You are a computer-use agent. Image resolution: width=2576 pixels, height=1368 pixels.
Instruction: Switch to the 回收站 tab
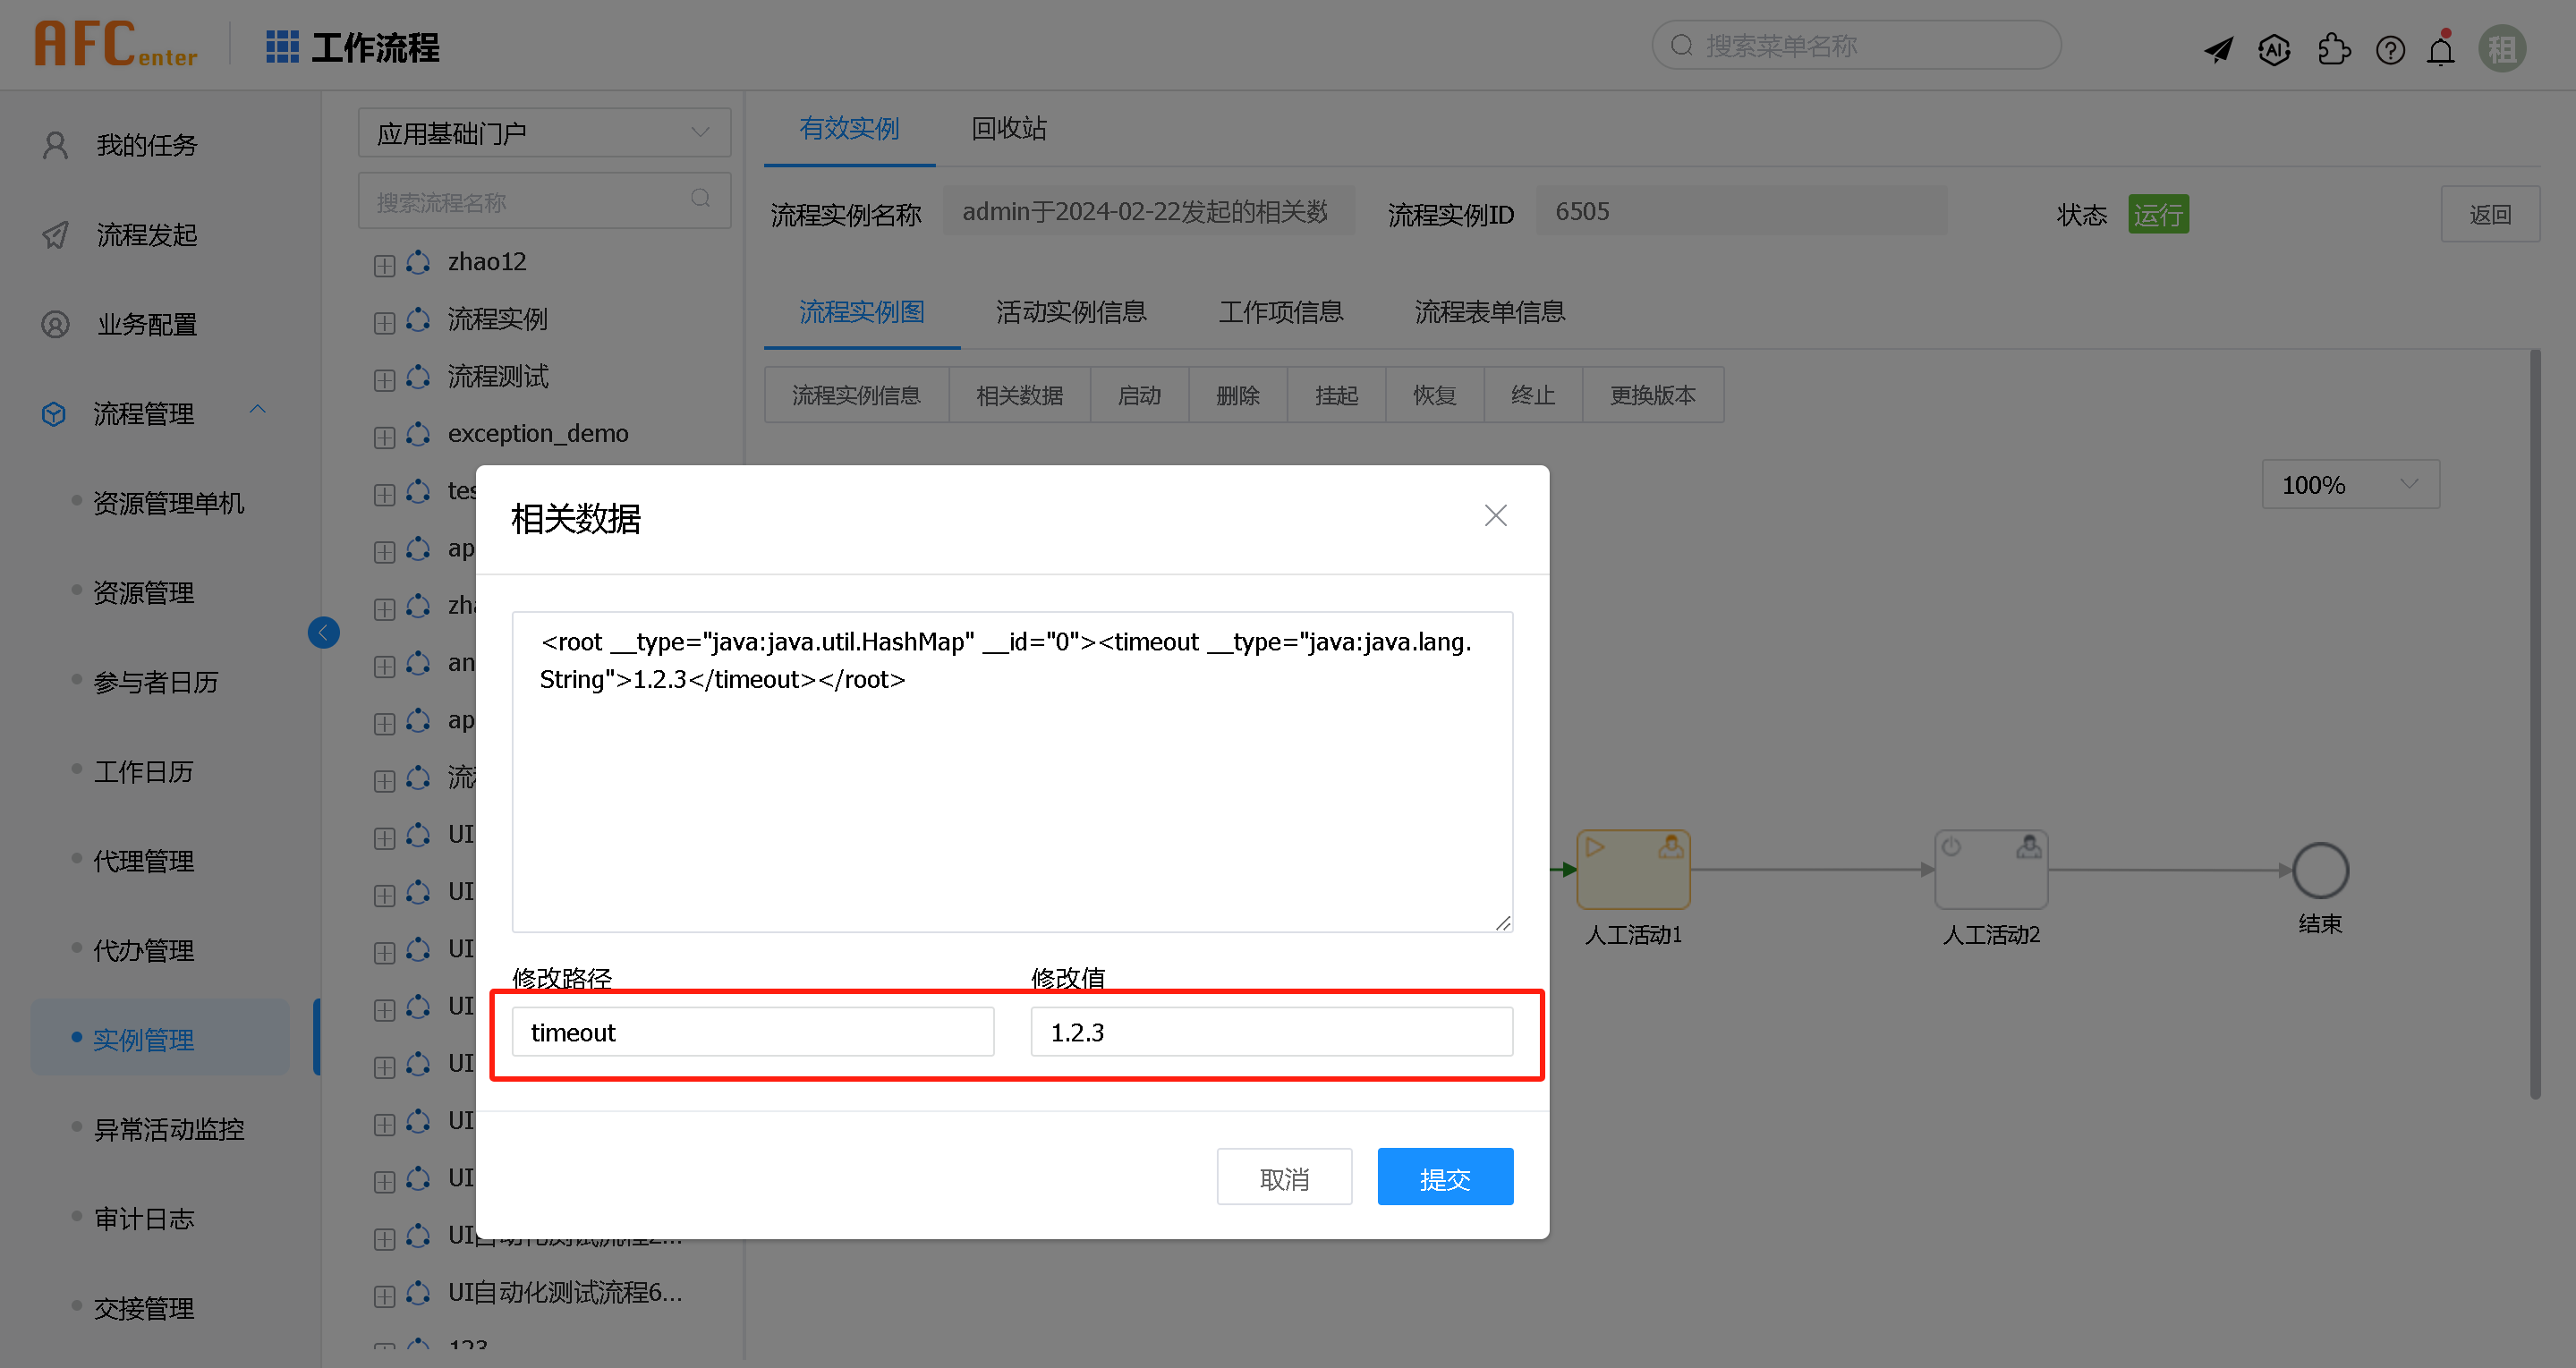coord(1008,128)
